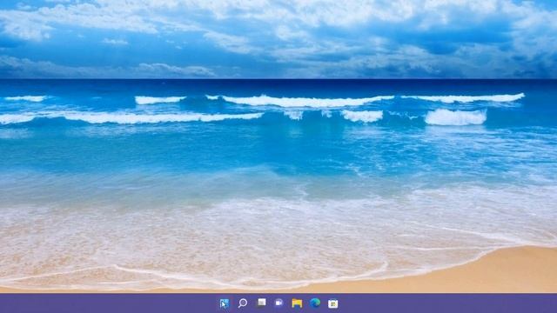Launch Teams Chat from taskbar
Viewport: 557px width, 313px height.
click(278, 303)
